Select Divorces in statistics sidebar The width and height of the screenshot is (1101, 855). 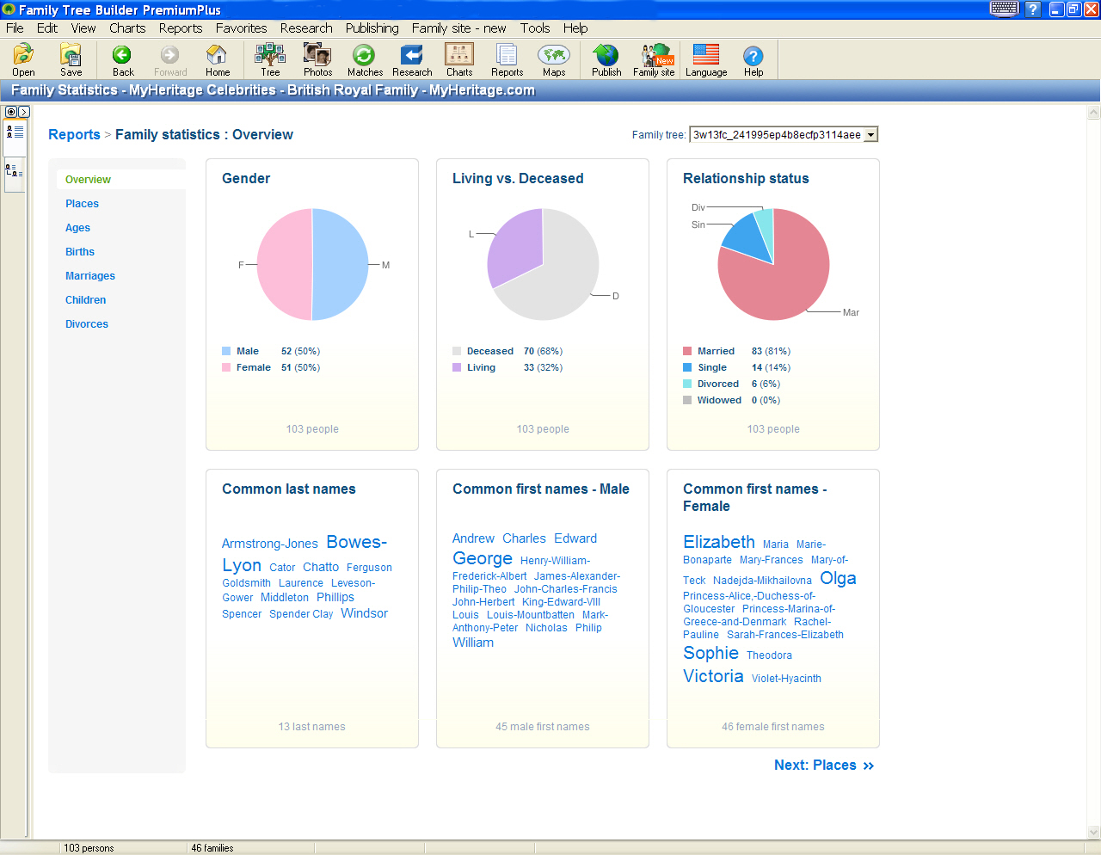point(87,324)
